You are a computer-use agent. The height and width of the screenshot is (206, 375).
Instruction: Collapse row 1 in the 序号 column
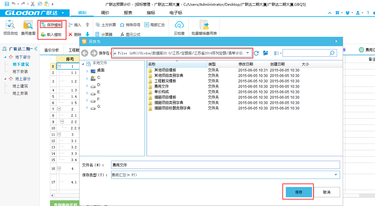point(59,66)
